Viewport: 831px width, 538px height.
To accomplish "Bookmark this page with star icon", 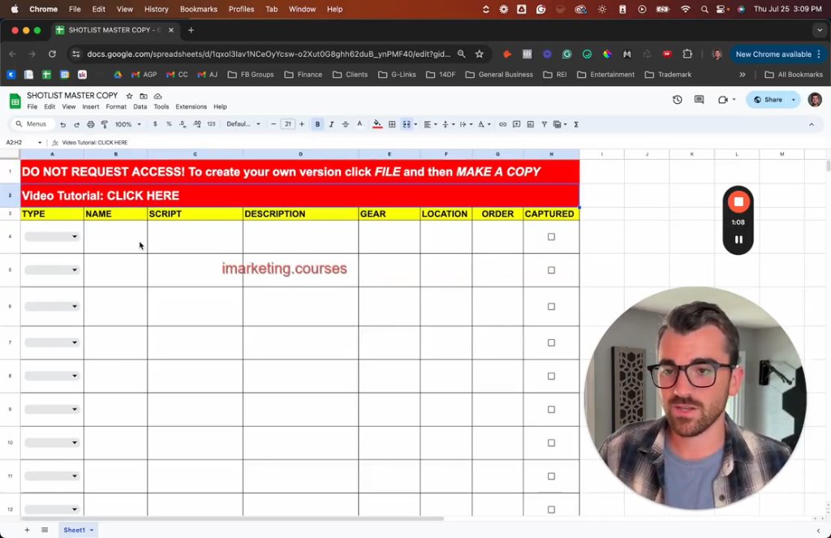I will point(479,54).
